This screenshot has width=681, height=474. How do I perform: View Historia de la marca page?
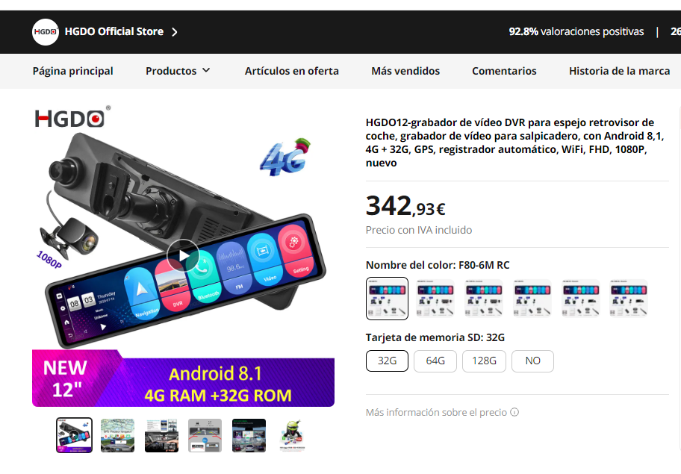point(619,71)
